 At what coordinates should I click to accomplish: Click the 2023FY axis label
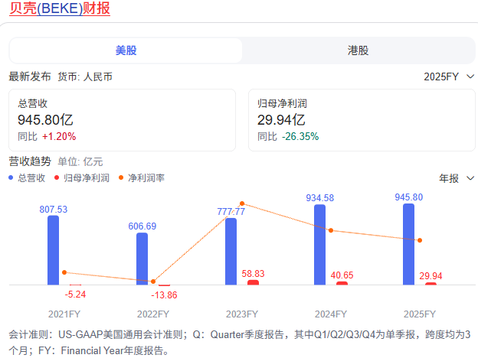(x=242, y=314)
